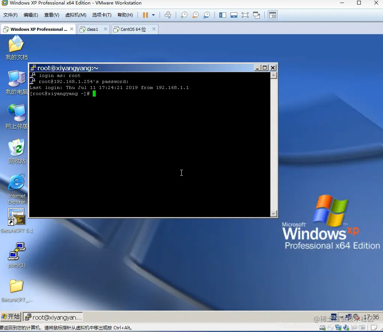Enter full screen mode
This screenshot has height=332, width=383.
click(x=245, y=15)
